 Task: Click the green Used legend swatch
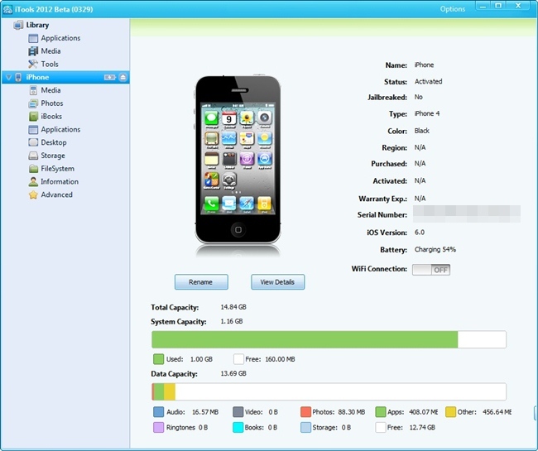click(x=159, y=359)
